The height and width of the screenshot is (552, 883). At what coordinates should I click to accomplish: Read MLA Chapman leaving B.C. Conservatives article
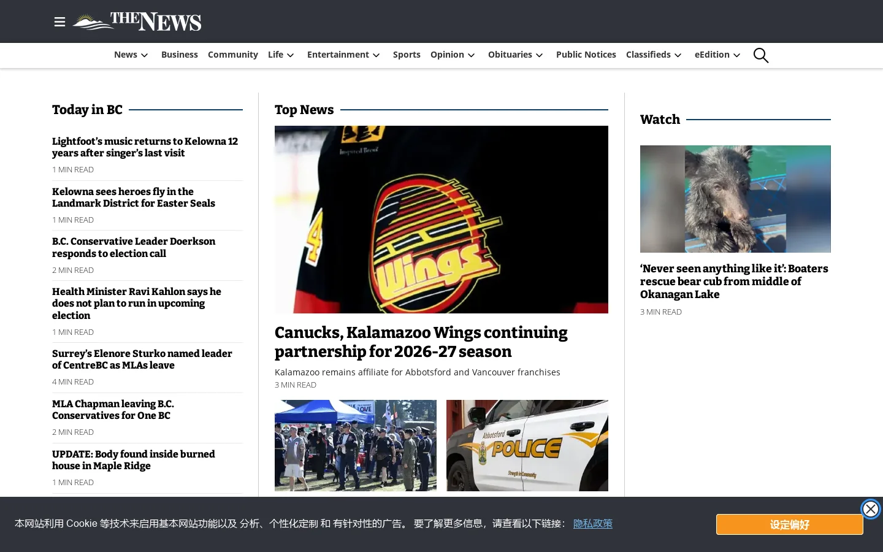113,410
